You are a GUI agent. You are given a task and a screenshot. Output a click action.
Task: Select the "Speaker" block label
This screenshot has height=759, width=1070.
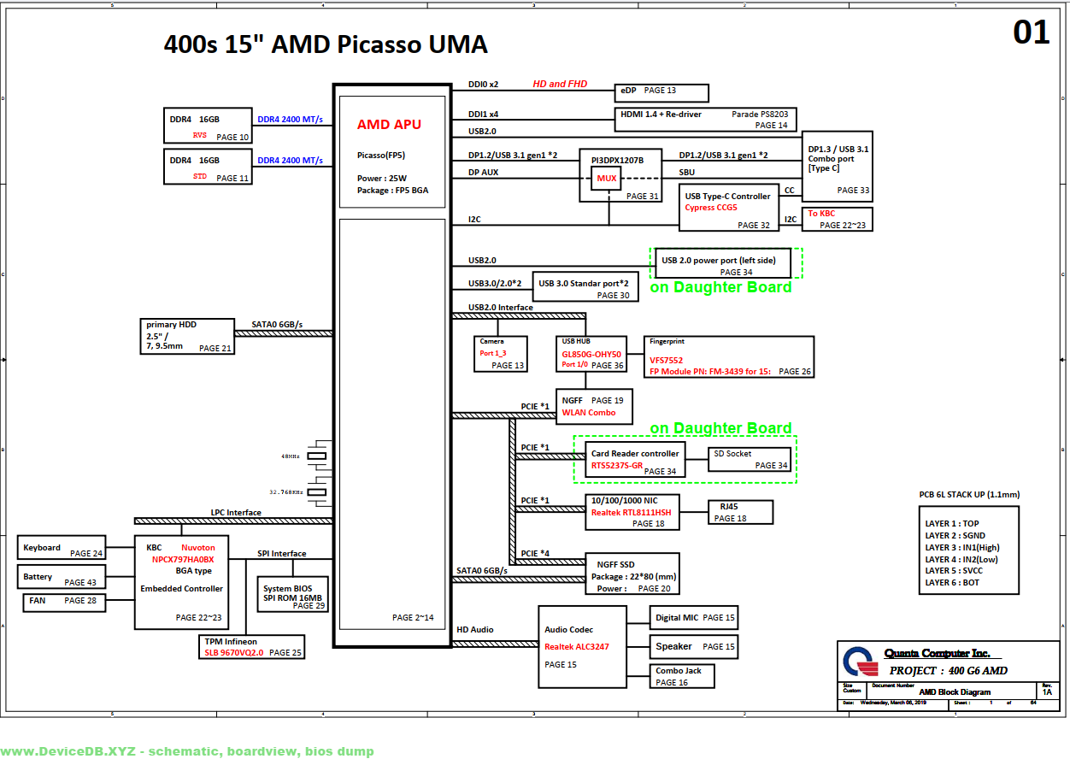tap(673, 646)
